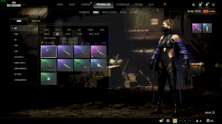Filter skins by TUDO
The width and height of the screenshot is (222, 124).
(x=46, y=30)
